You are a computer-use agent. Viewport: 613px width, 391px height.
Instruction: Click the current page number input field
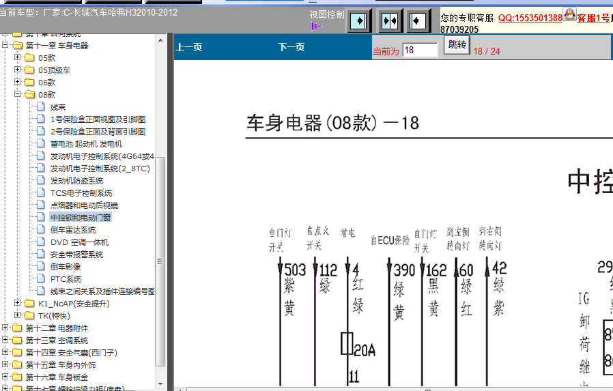420,50
